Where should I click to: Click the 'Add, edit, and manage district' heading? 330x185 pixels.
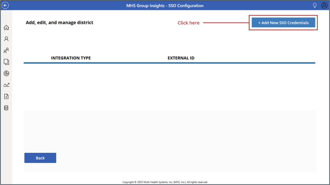59,22
